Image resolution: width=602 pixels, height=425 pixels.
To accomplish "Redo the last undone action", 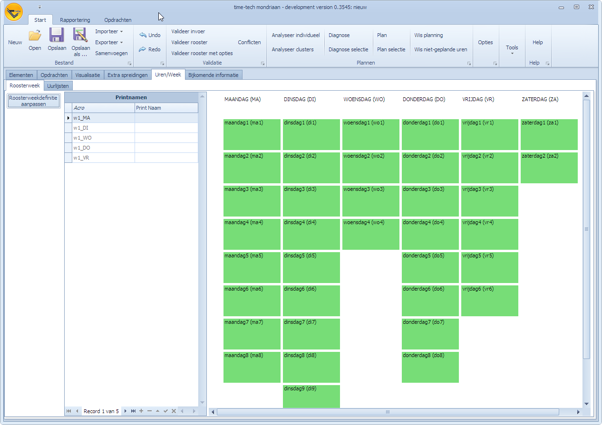I will pyautogui.click(x=150, y=49).
